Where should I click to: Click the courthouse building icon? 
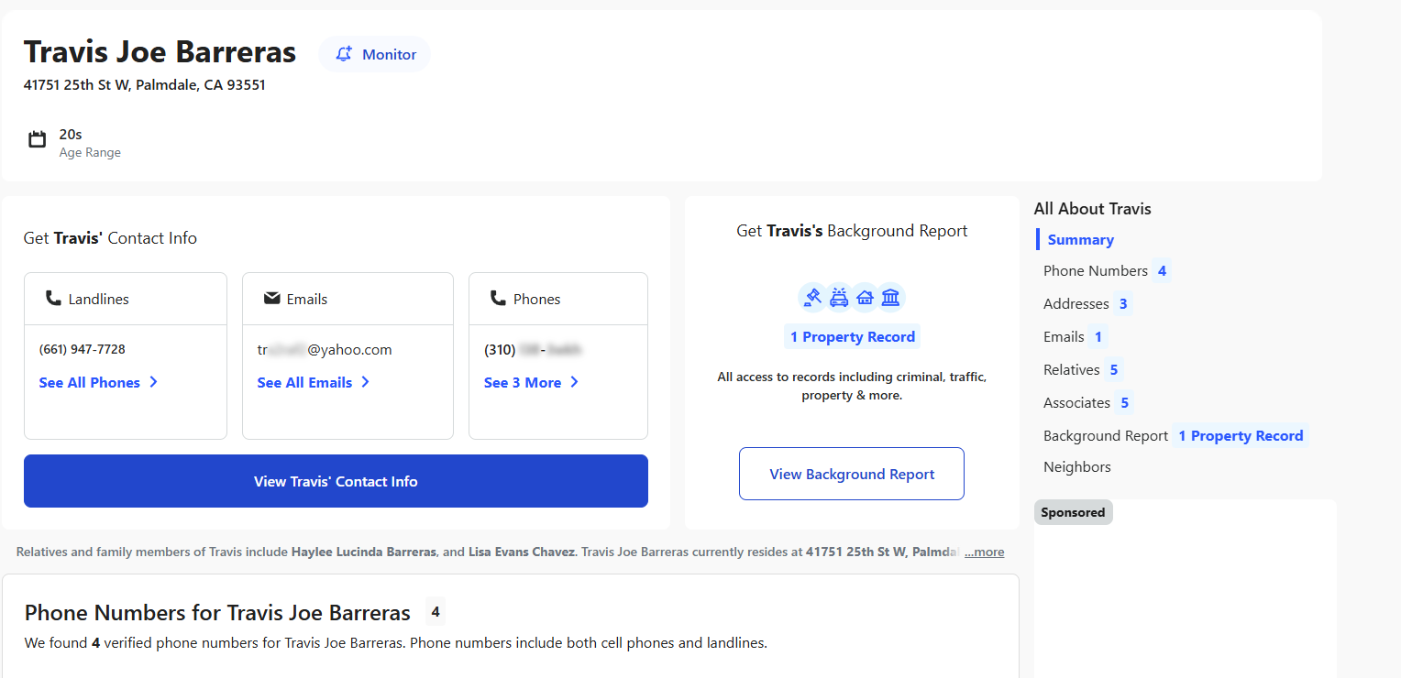click(x=890, y=298)
